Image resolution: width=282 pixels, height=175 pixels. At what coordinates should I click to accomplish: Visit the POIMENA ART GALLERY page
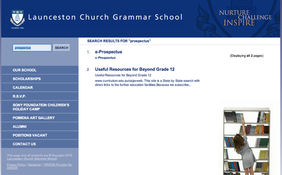40,118
